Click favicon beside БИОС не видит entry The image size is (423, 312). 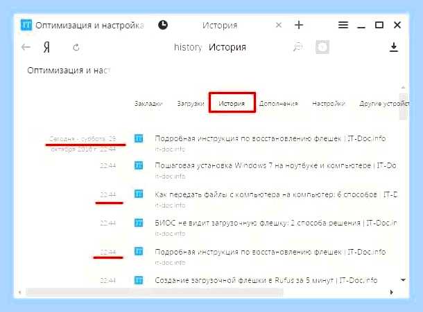coord(139,223)
